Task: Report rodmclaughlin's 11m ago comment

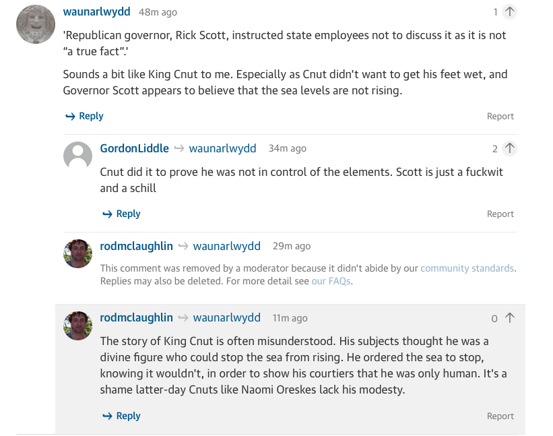Action: (x=500, y=416)
